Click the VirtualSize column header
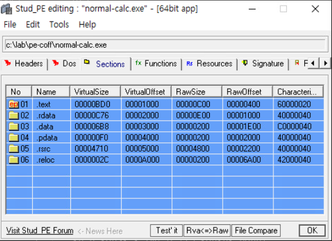The image size is (332, 241). tap(96, 92)
